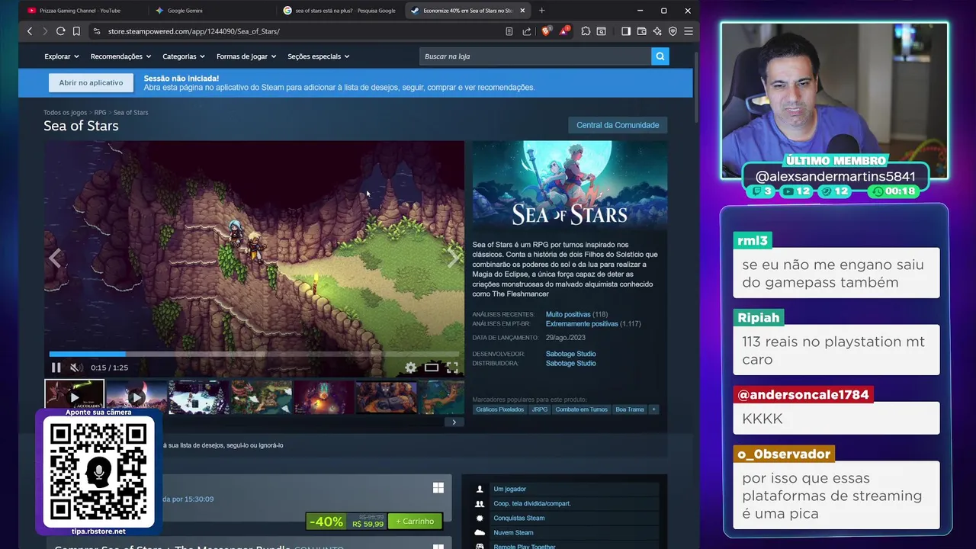Click the Um jogador person icon

pyautogui.click(x=480, y=489)
